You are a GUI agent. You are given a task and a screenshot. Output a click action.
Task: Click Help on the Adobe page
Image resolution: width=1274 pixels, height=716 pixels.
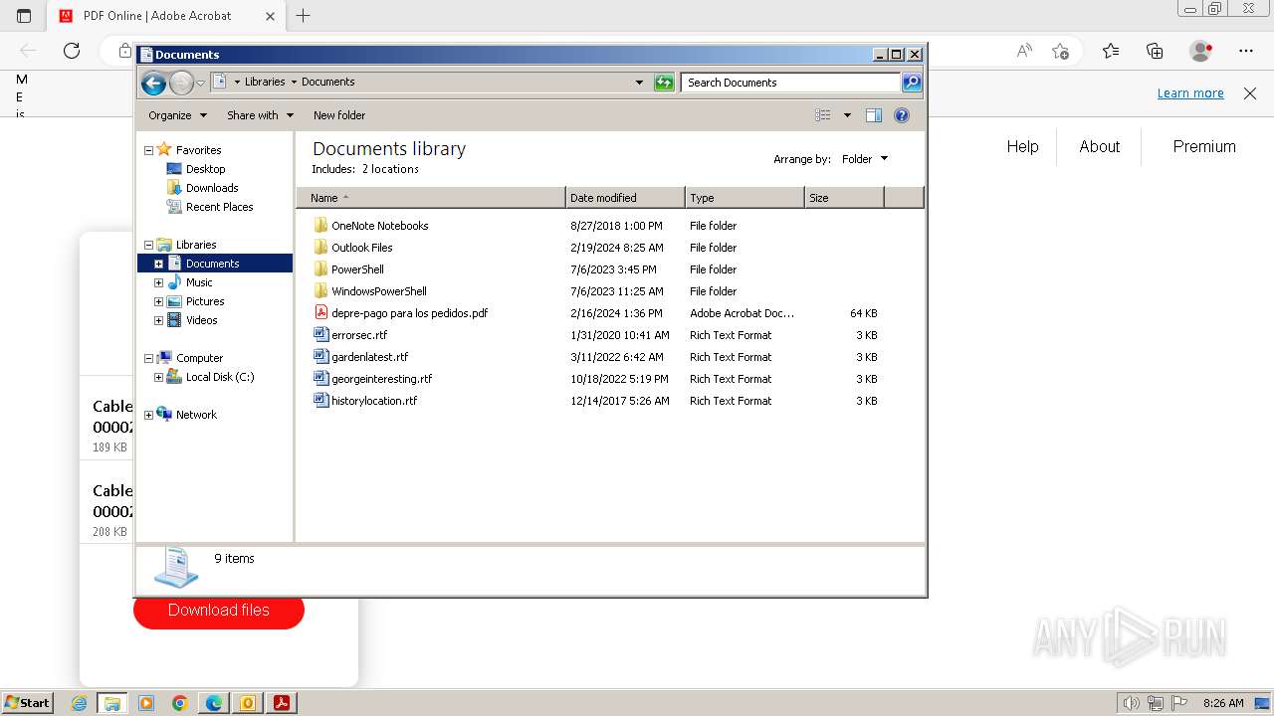click(x=1022, y=146)
